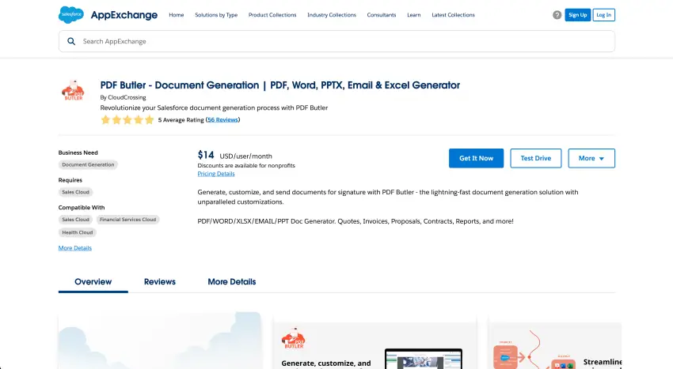Switch to the Overview tab

click(93, 281)
